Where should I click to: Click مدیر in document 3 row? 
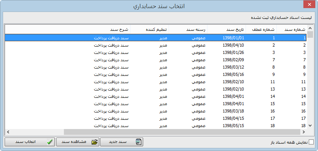point(163,52)
